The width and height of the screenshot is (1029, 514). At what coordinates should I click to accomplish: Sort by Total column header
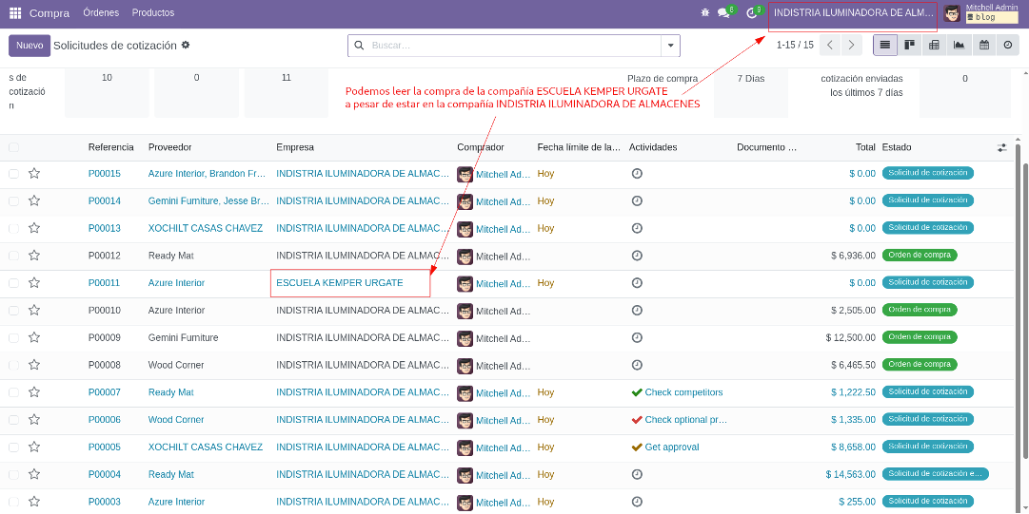point(865,147)
